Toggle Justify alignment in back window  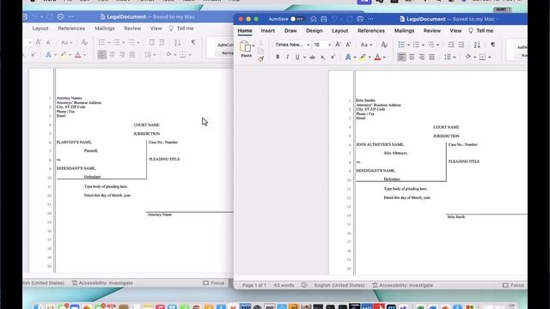[131, 55]
